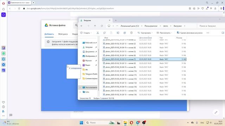Close the Загрузки Explorer tab
Viewport: 225px width, 126px height.
point(109,20)
